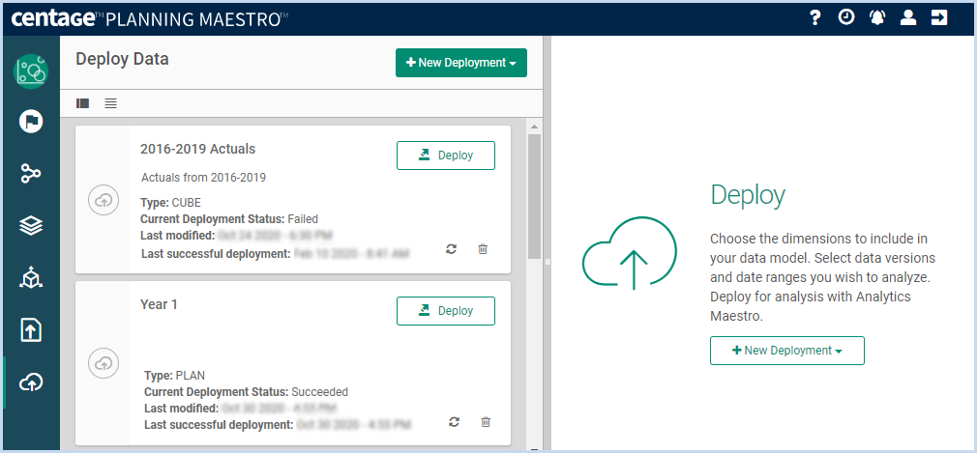Open outlined New Deployment dropdown in Deploy panel
The image size is (977, 453).
tap(787, 351)
